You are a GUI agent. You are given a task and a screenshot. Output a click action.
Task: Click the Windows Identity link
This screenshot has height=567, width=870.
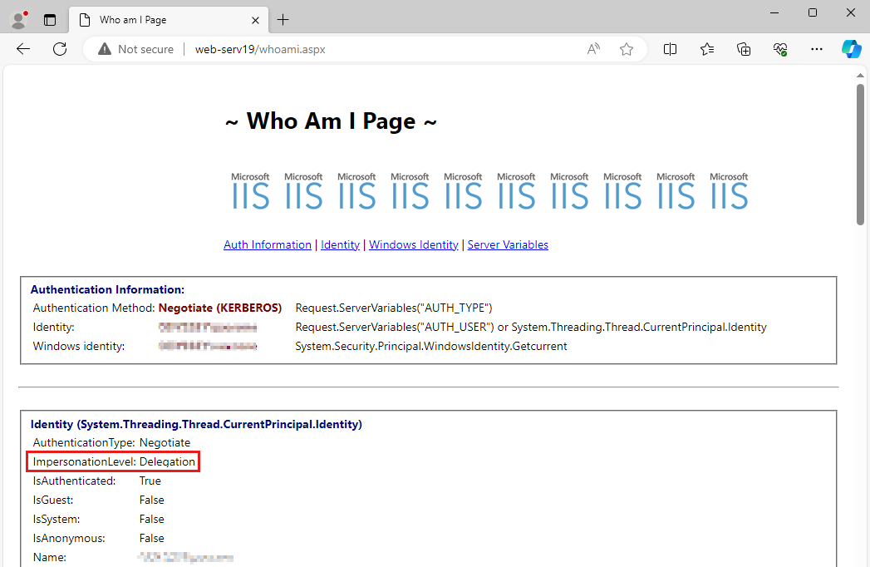click(x=413, y=244)
